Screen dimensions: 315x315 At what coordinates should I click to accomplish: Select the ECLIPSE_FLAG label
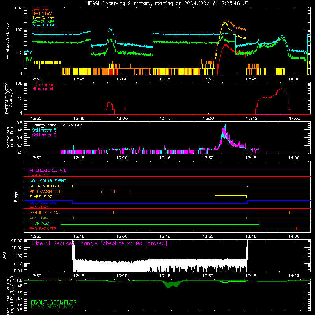click(43, 202)
